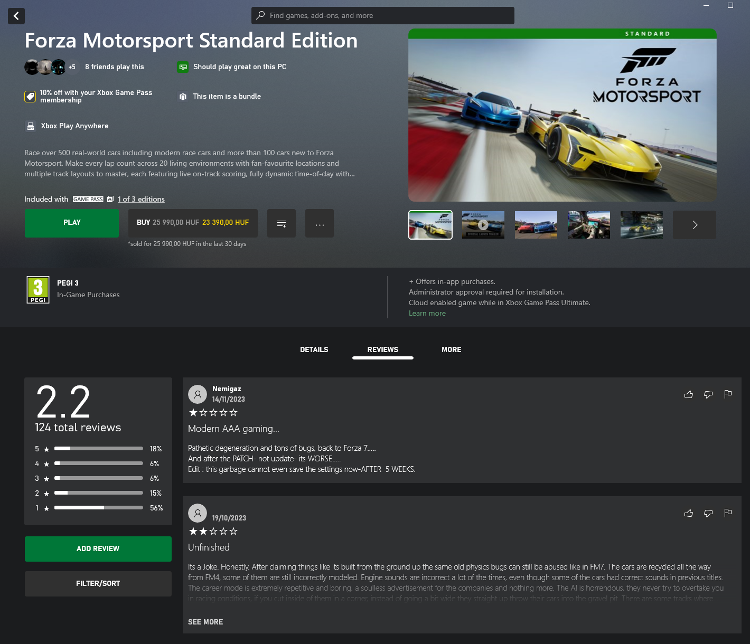This screenshot has width=750, height=644.
Task: Click the ADD REVIEW button
Action: click(98, 549)
